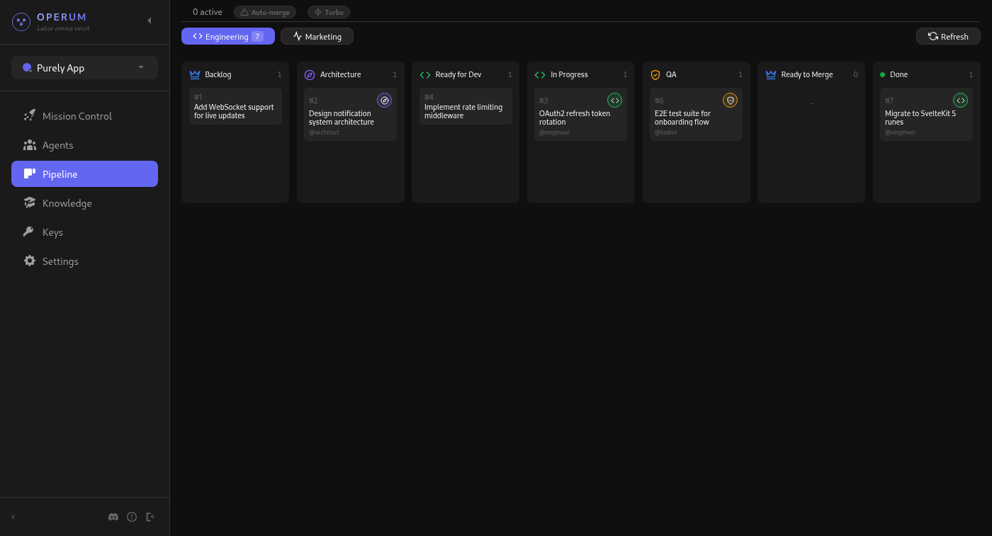The image size is (992, 536).
Task: Open the Add WebSocket support card
Action: click(235, 107)
